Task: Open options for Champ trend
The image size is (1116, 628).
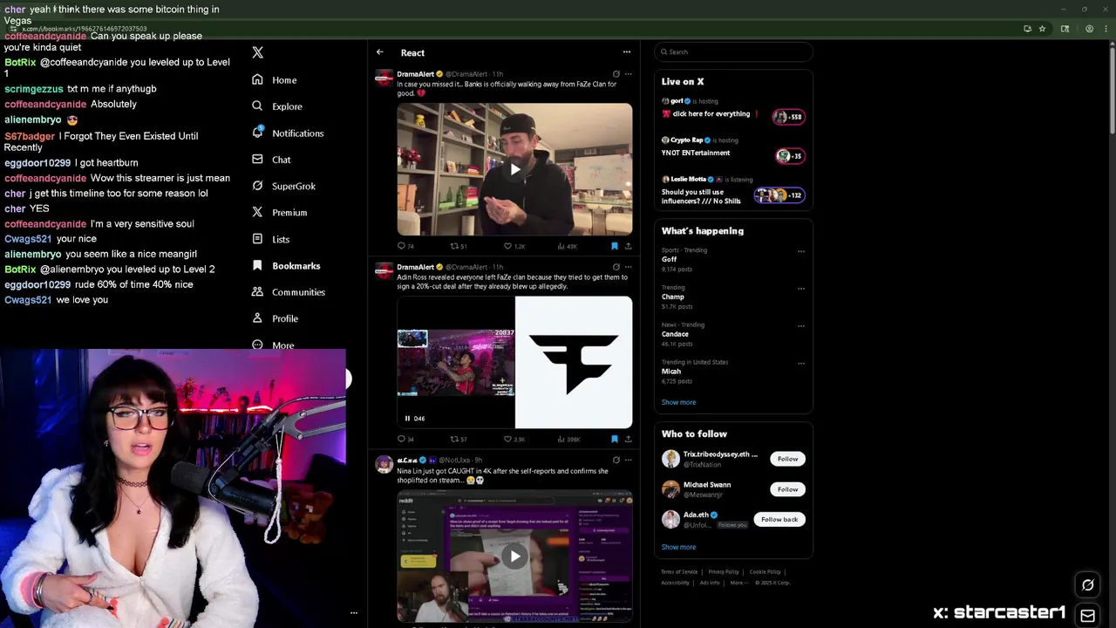Action: [x=800, y=289]
